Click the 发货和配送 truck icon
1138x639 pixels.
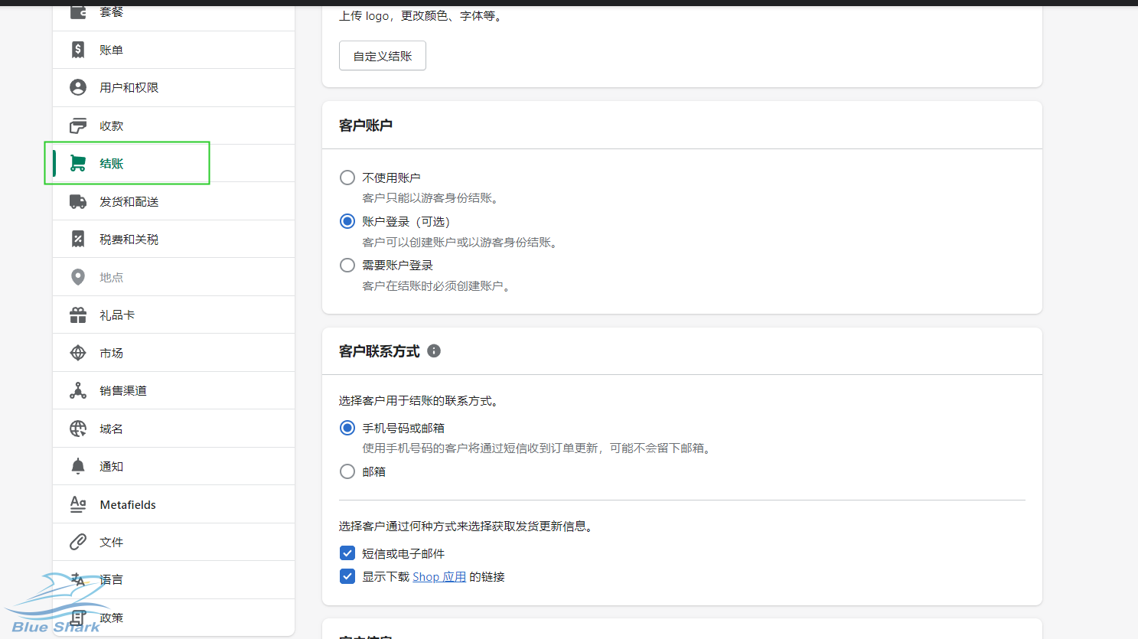78,201
